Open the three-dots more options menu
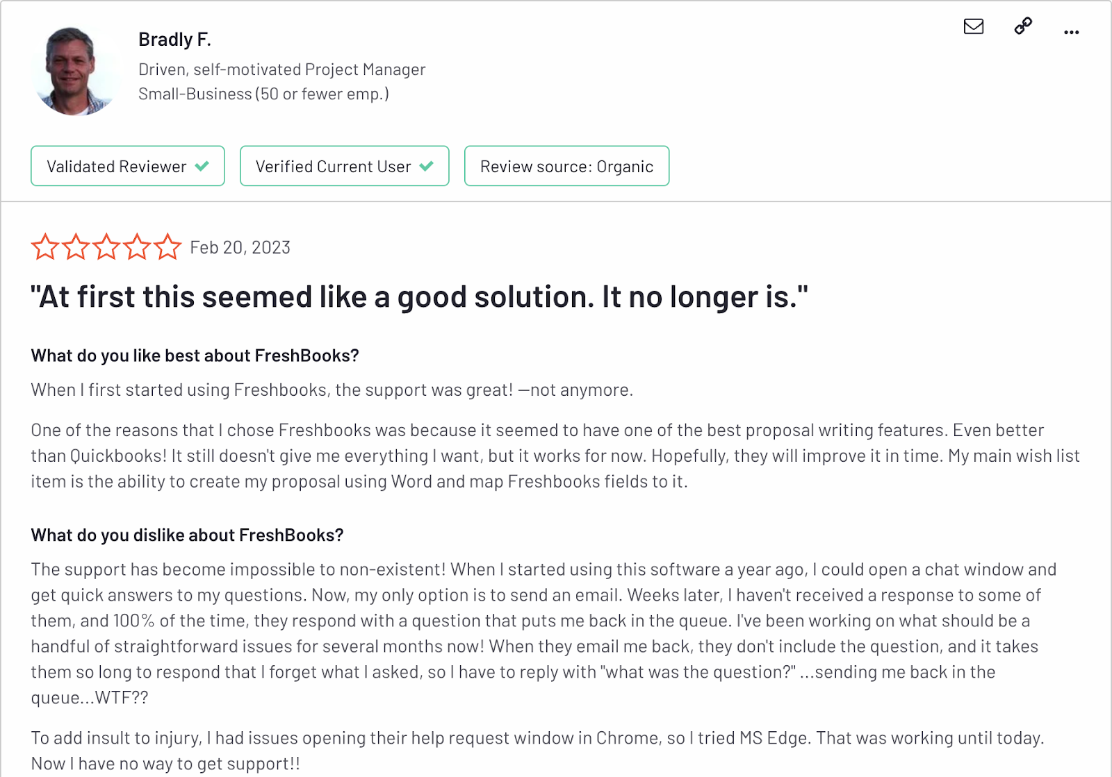The image size is (1112, 777). click(x=1072, y=32)
